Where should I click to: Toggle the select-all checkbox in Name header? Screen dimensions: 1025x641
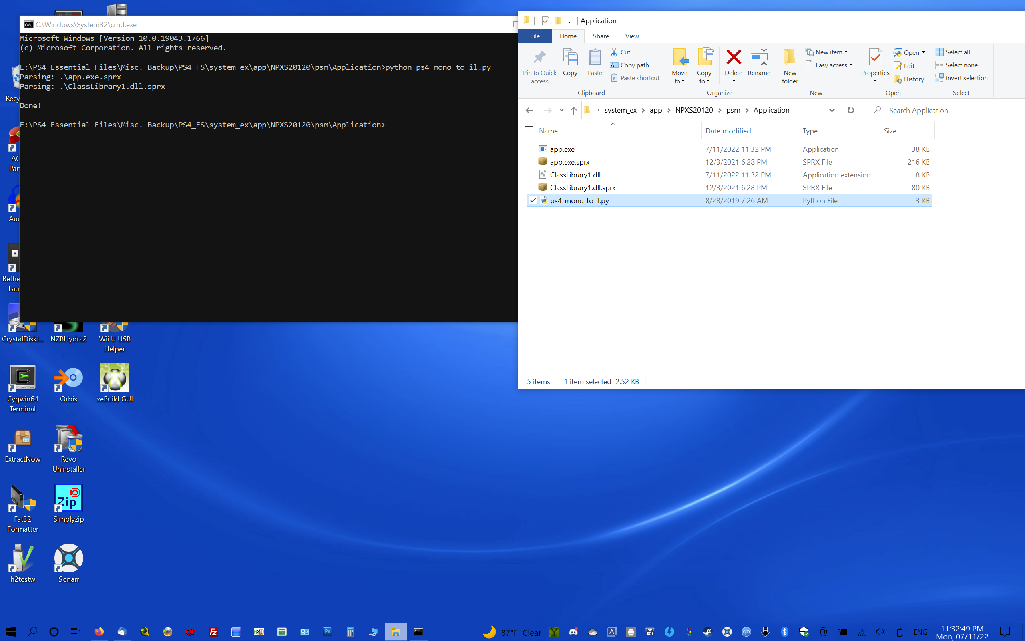(x=529, y=131)
